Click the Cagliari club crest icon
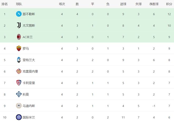174x121 pixels. [19, 83]
